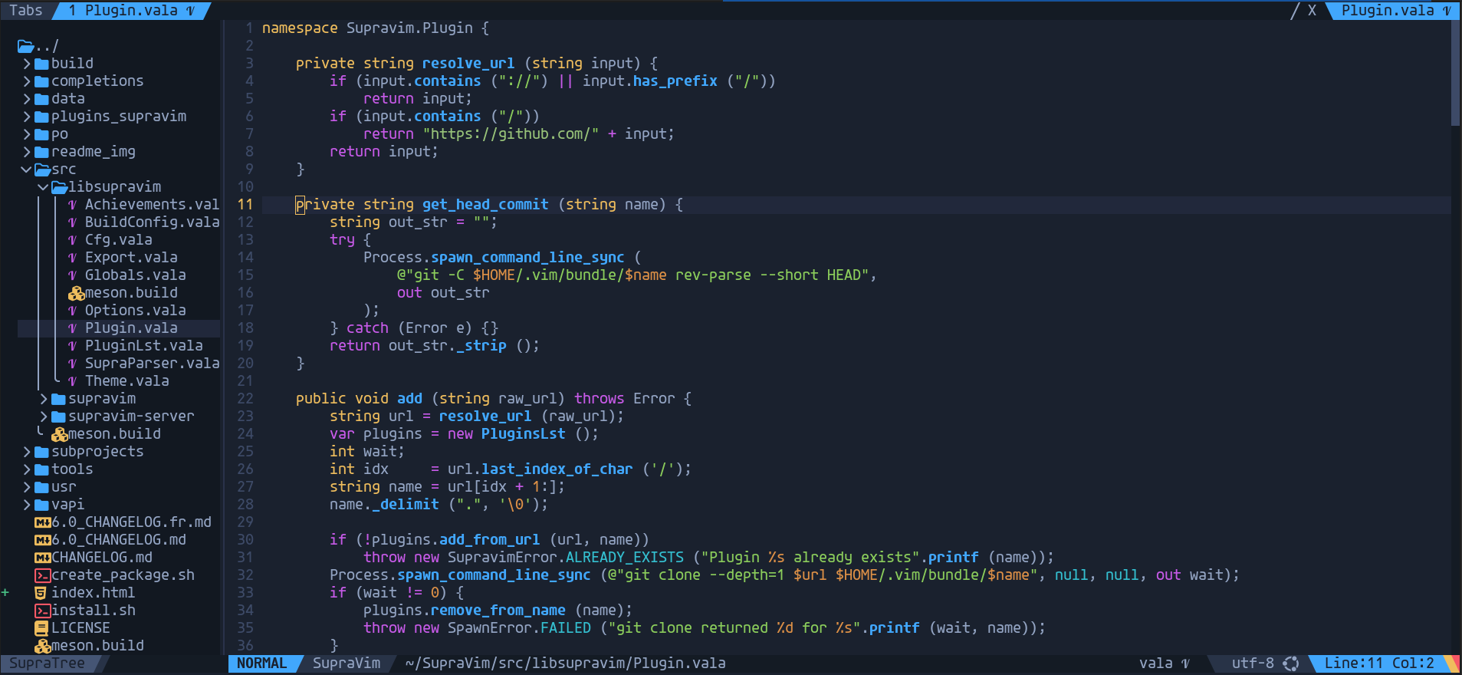The image size is (1462, 675).
Task: Click the Vala icon beside Theme.vala
Action: click(x=72, y=381)
